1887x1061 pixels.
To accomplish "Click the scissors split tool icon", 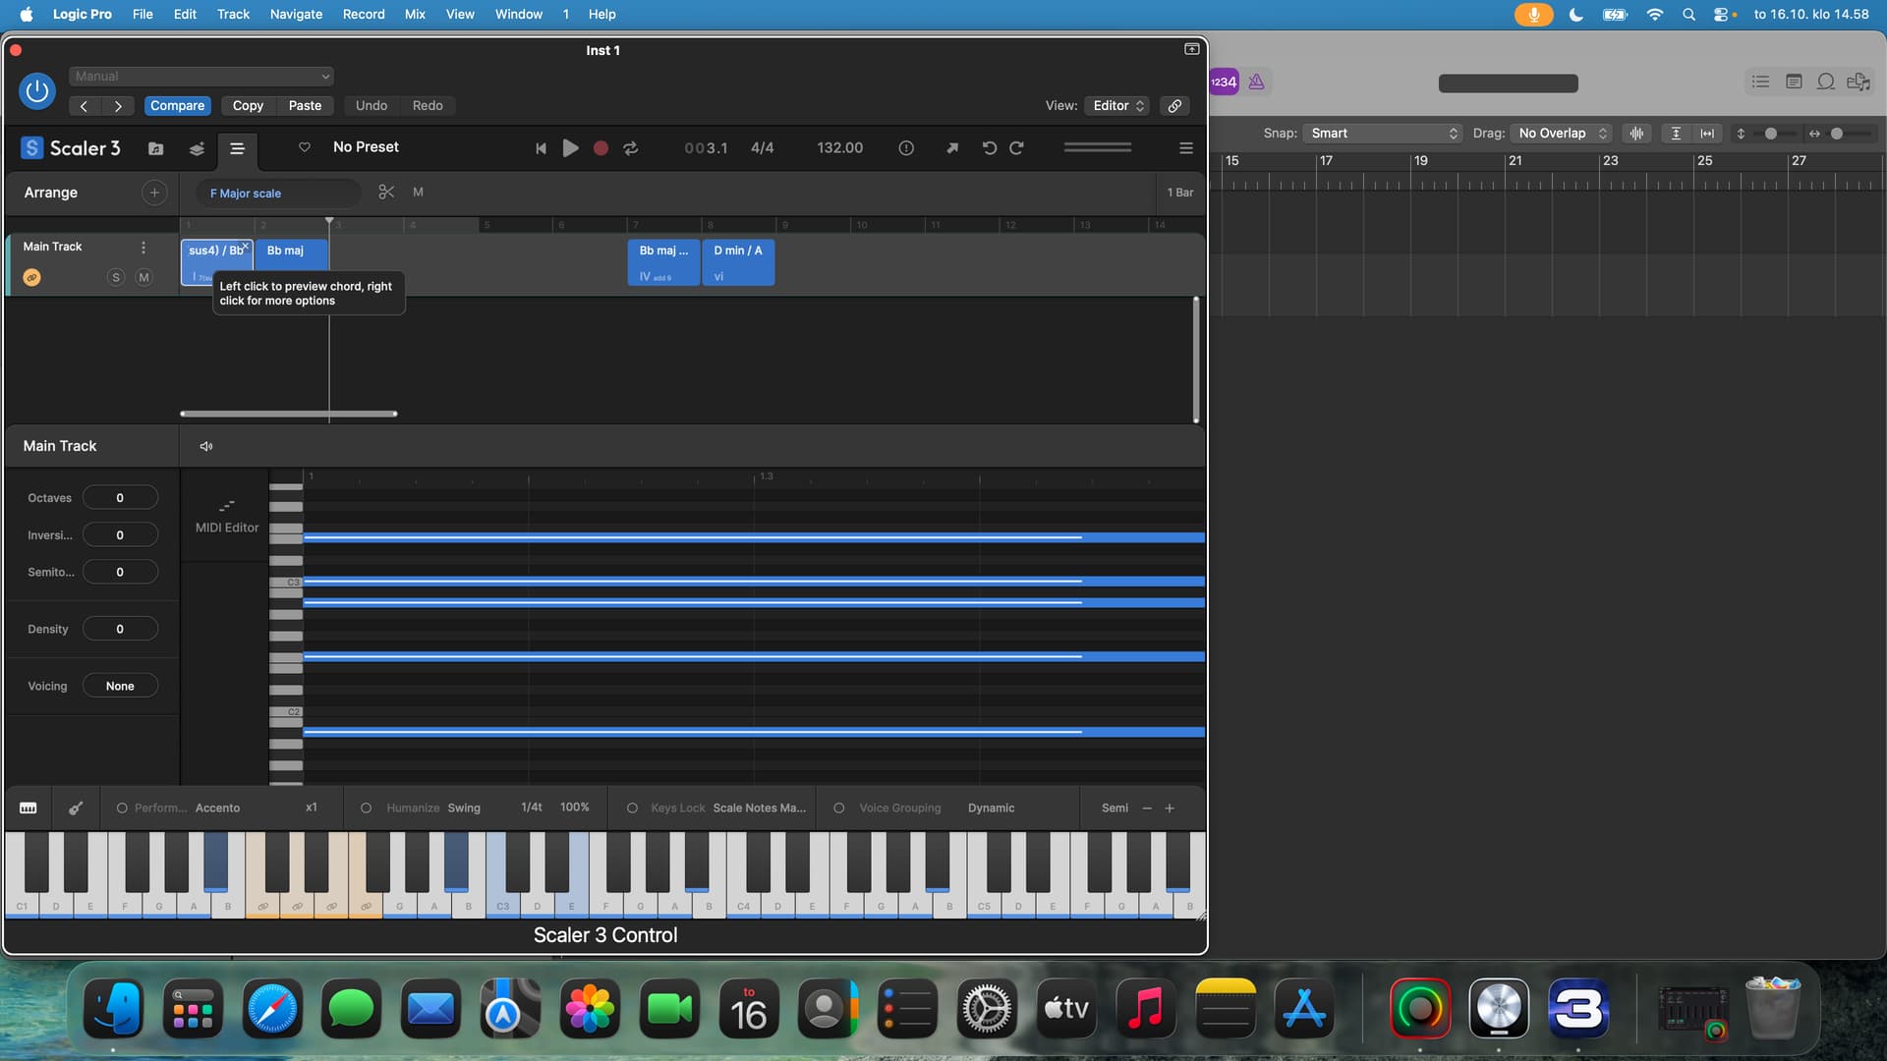I will (386, 193).
